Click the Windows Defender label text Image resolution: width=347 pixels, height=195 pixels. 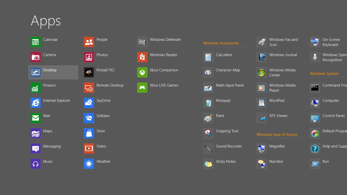(165, 40)
